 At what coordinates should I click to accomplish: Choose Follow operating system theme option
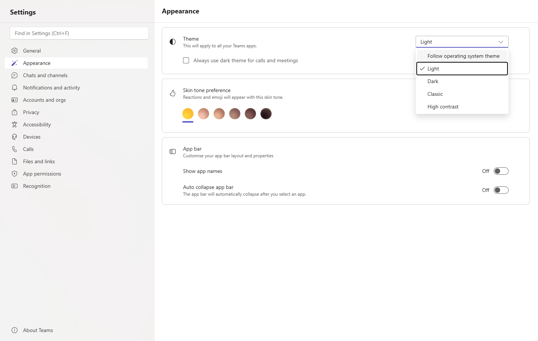click(462, 56)
